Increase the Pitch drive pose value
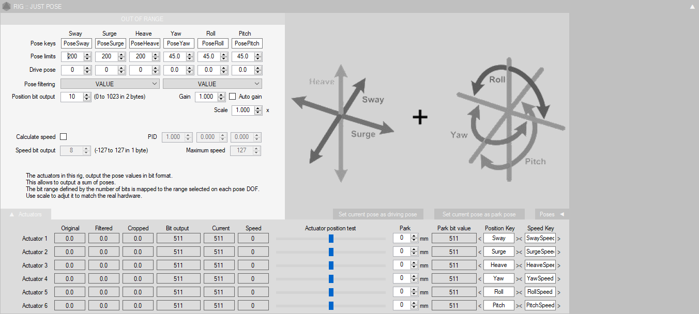Image resolution: width=699 pixels, height=314 pixels. pyautogui.click(x=257, y=67)
